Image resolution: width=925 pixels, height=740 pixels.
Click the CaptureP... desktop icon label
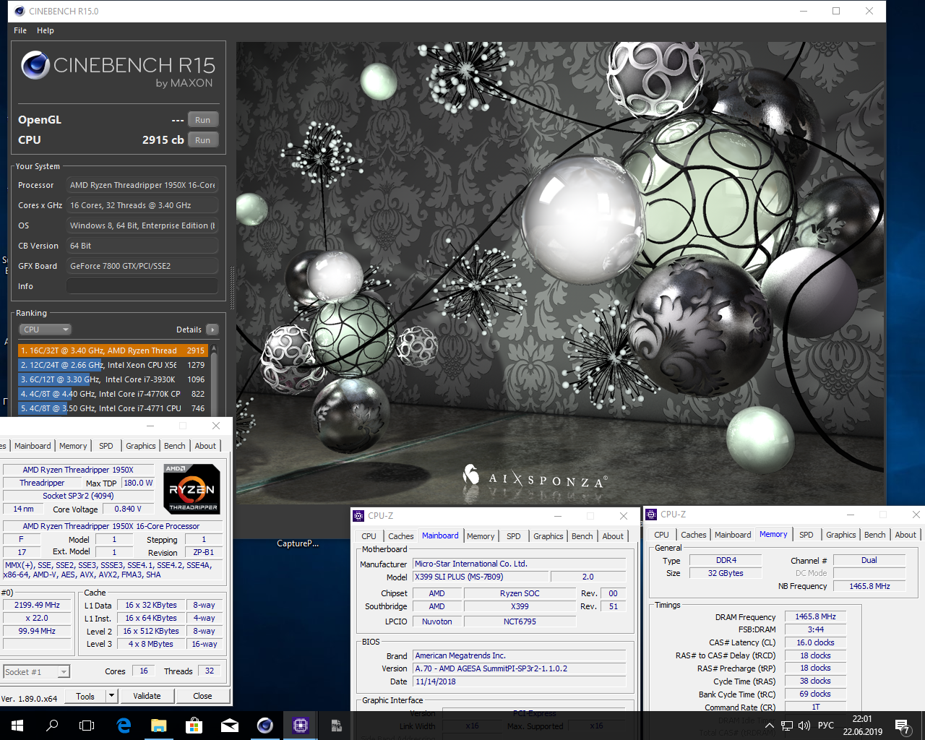click(x=298, y=543)
